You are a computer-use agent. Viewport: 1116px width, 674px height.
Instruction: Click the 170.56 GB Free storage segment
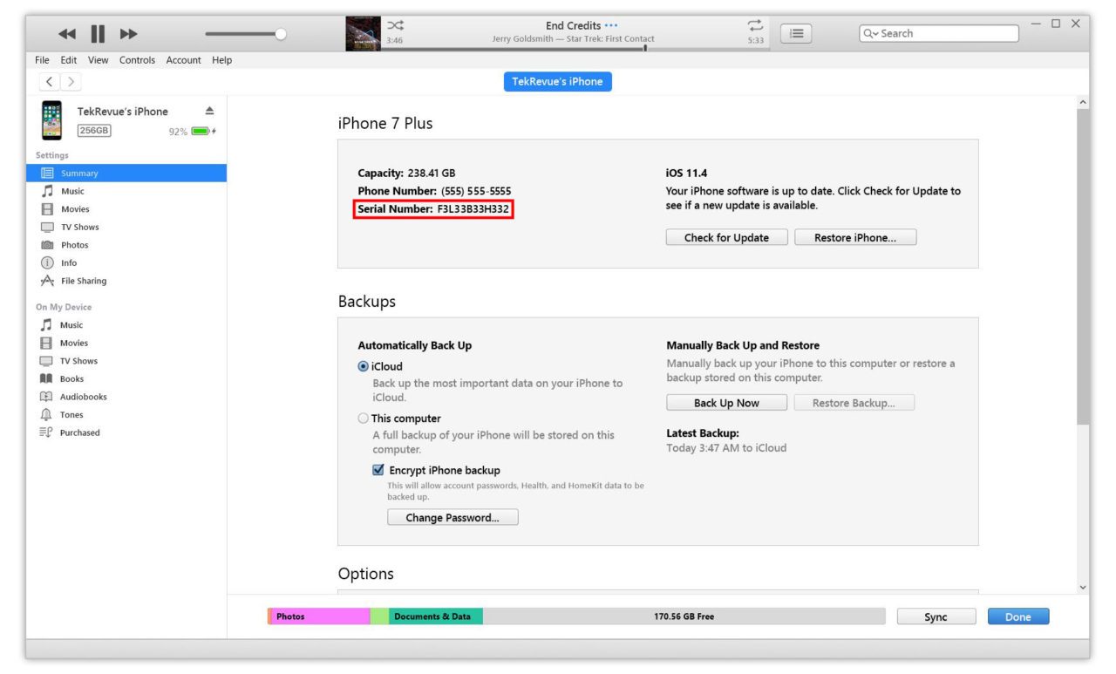click(x=684, y=616)
